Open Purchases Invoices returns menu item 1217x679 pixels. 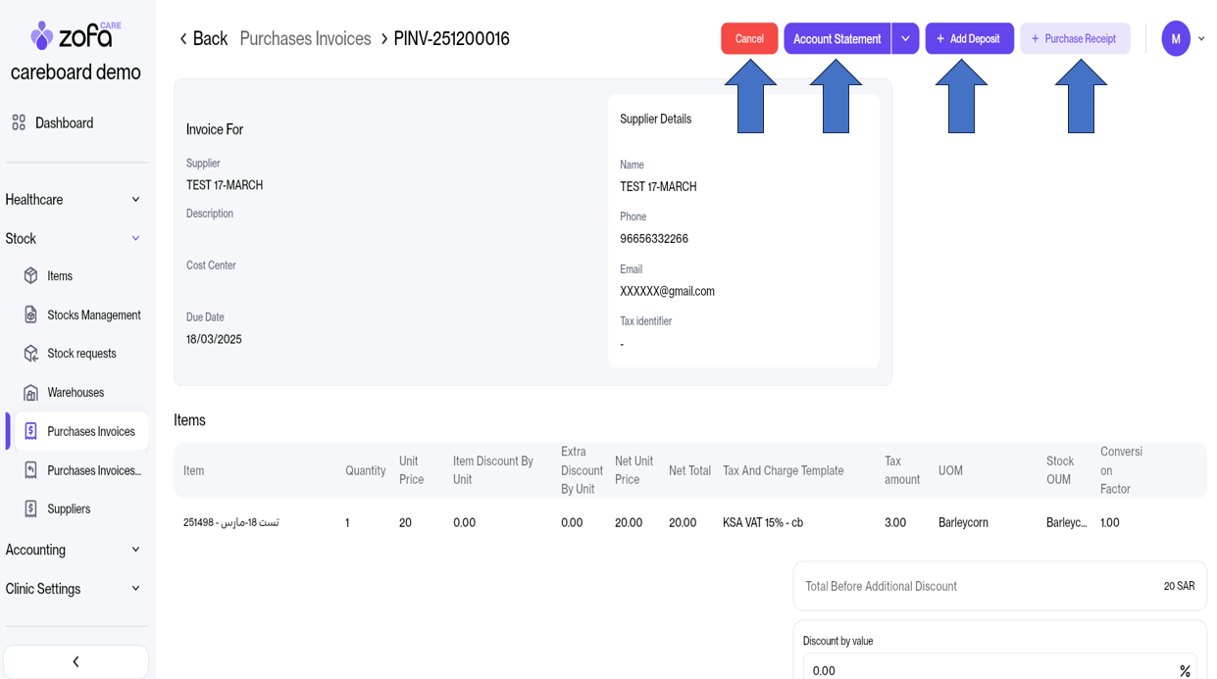pos(93,470)
